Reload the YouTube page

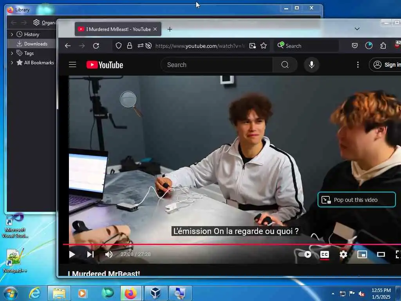[x=96, y=46]
